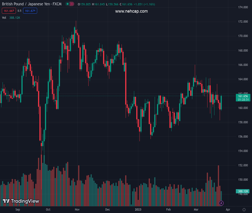The width and height of the screenshot is (252, 213).
Task: Click the green market status dot
Action: tap(67, 4)
